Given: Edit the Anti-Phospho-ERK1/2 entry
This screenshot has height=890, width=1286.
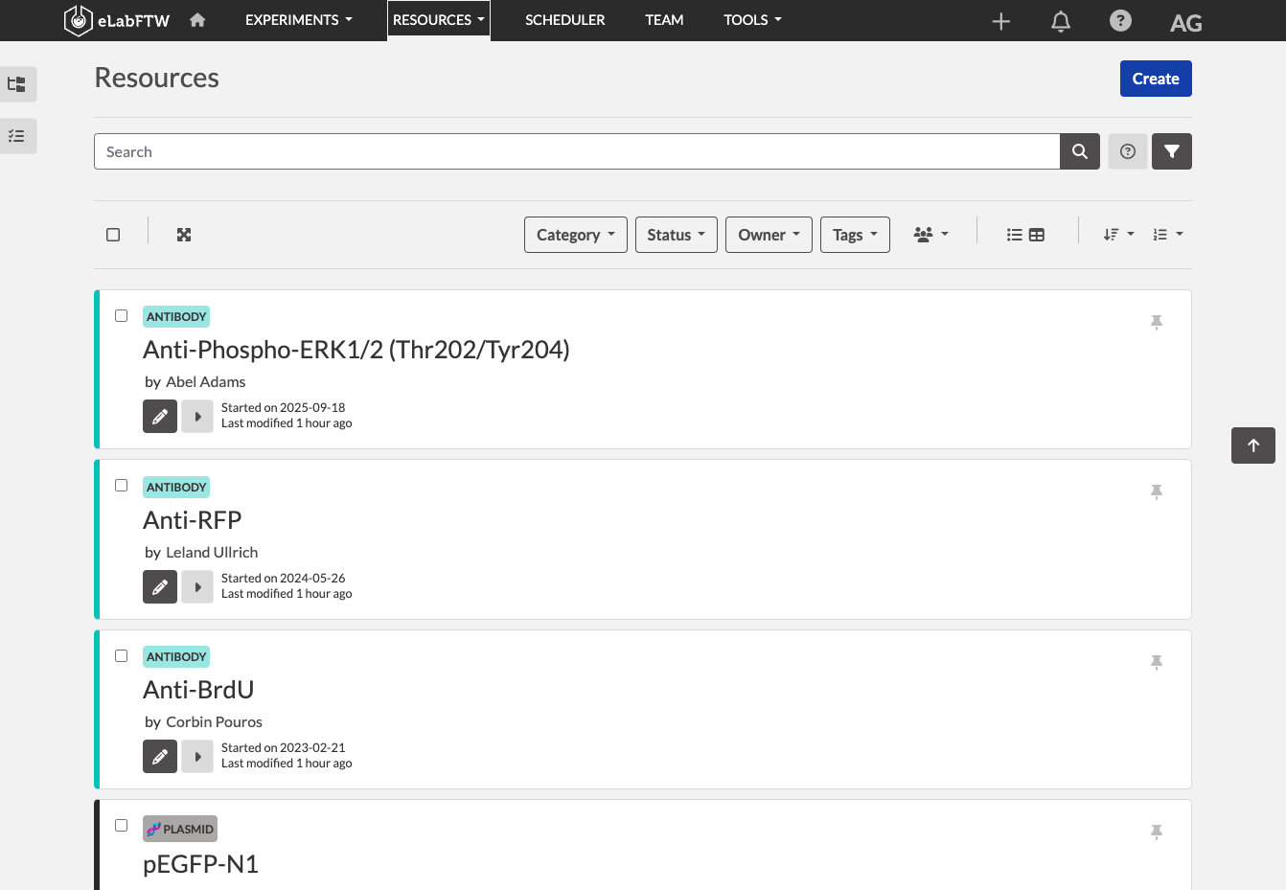Looking at the screenshot, I should tap(160, 417).
